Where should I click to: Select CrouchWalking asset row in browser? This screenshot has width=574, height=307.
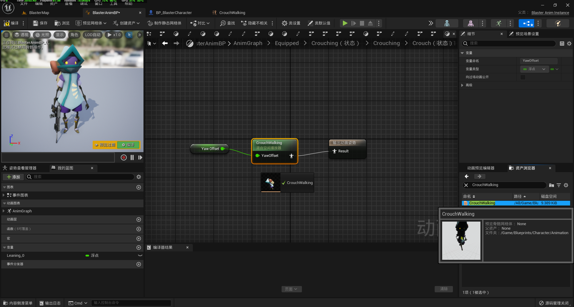[516, 203]
